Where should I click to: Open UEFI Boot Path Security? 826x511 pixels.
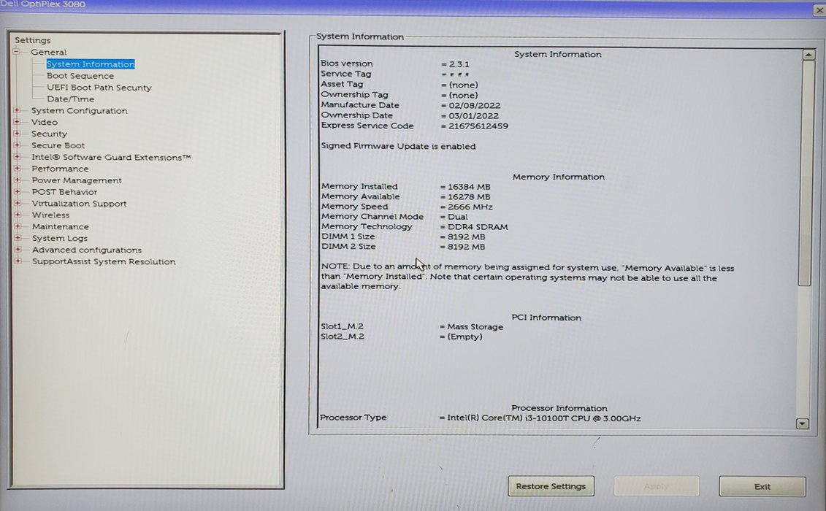pyautogui.click(x=99, y=88)
